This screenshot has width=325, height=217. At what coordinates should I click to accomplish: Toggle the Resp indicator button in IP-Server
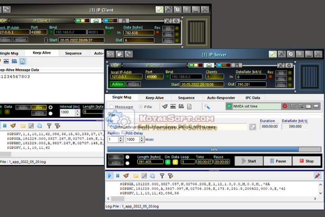click(x=281, y=85)
